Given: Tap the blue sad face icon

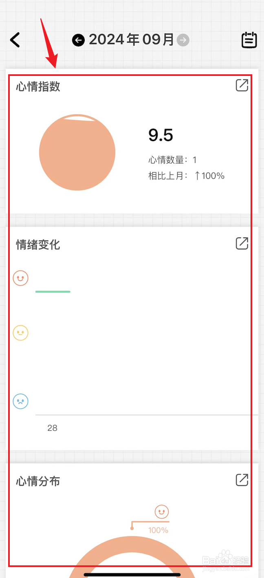Looking at the screenshot, I should point(20,401).
